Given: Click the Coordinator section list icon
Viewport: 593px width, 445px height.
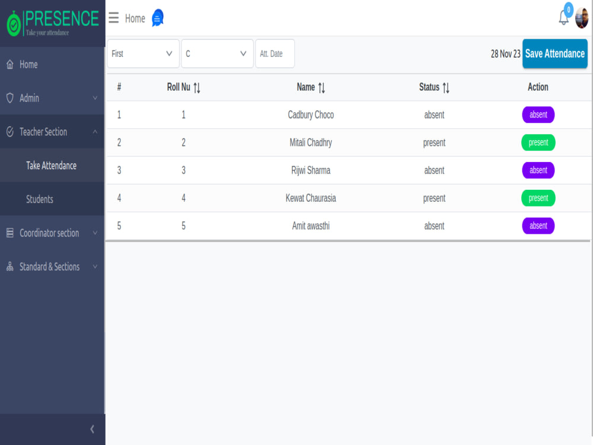Looking at the screenshot, I should [10, 233].
